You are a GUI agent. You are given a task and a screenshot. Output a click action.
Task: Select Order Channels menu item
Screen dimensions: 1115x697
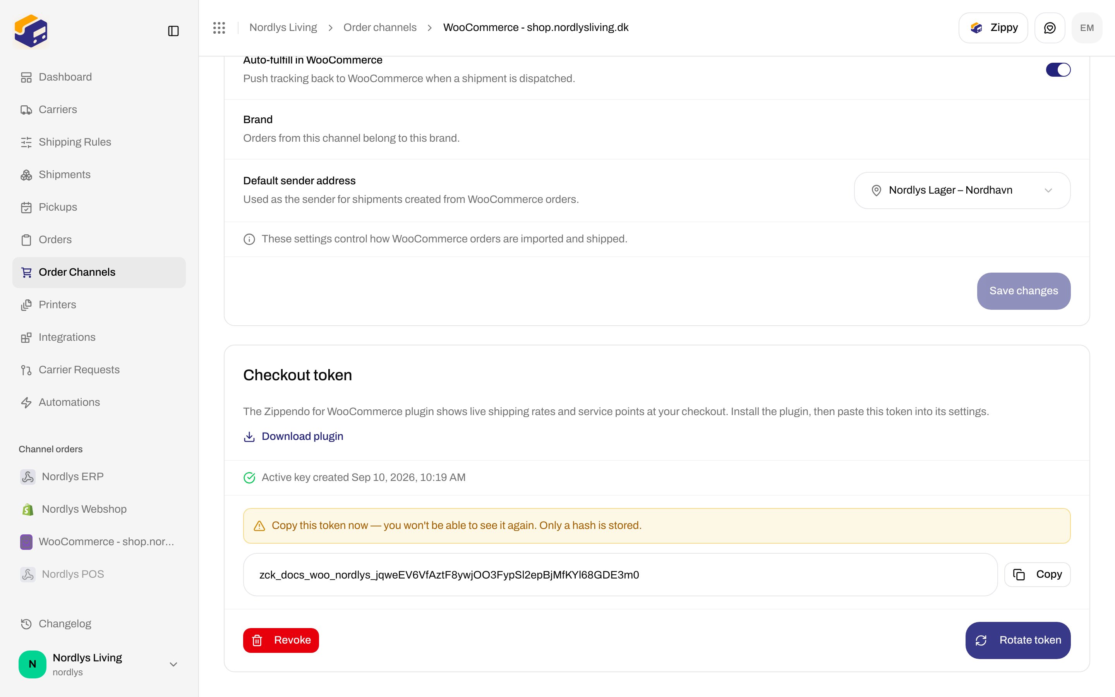coord(99,272)
